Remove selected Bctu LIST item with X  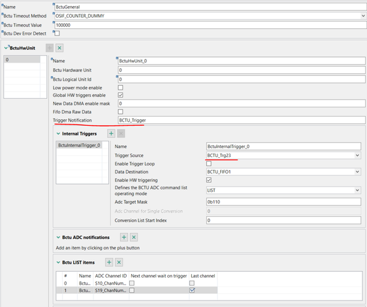pos(119,262)
